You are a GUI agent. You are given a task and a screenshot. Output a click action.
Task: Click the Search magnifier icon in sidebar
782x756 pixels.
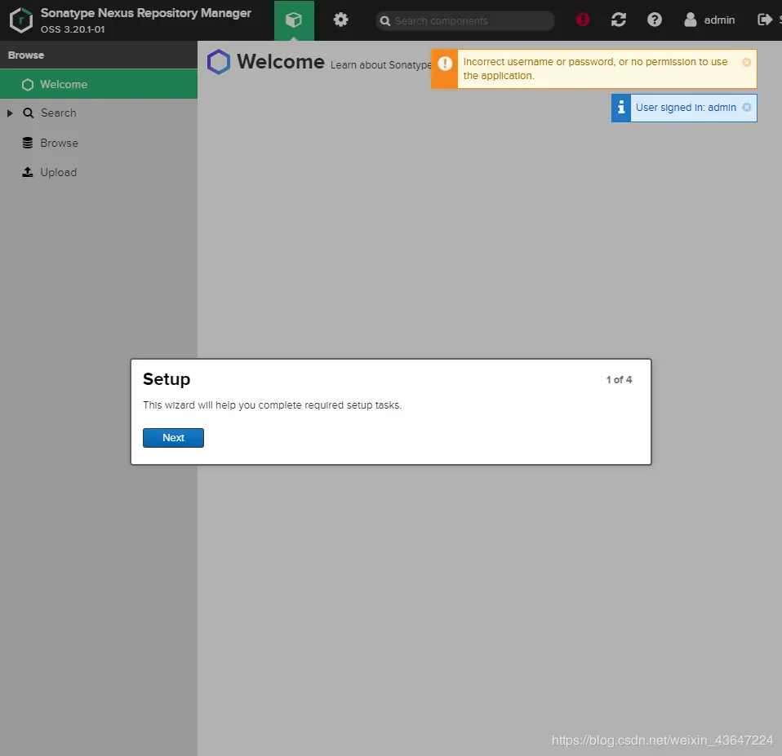(29, 113)
